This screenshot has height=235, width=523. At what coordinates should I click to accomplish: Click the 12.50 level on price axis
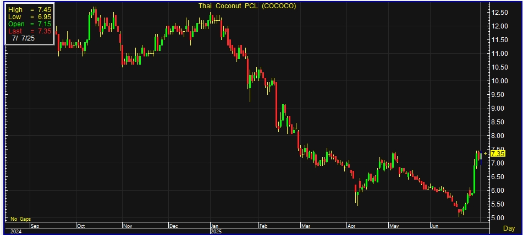(499, 12)
